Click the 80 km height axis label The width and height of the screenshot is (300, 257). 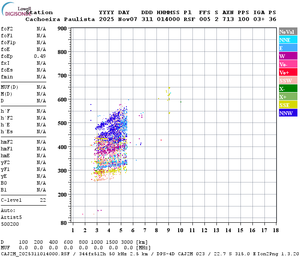click(63, 223)
